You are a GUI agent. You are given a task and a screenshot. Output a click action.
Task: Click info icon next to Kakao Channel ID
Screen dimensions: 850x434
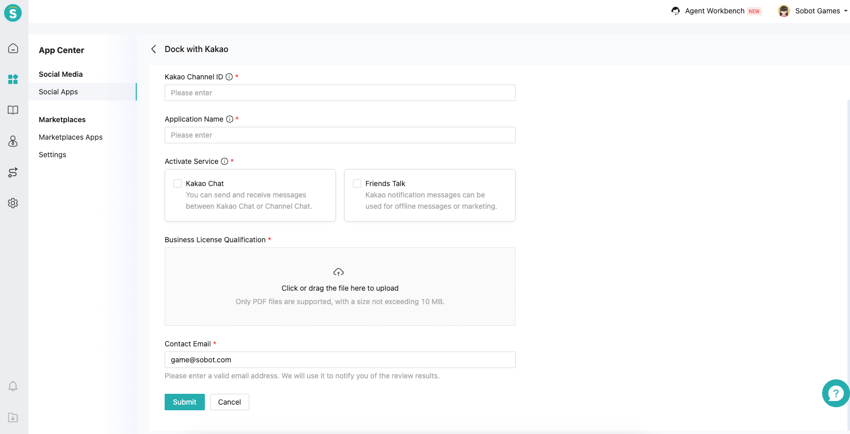coord(229,77)
